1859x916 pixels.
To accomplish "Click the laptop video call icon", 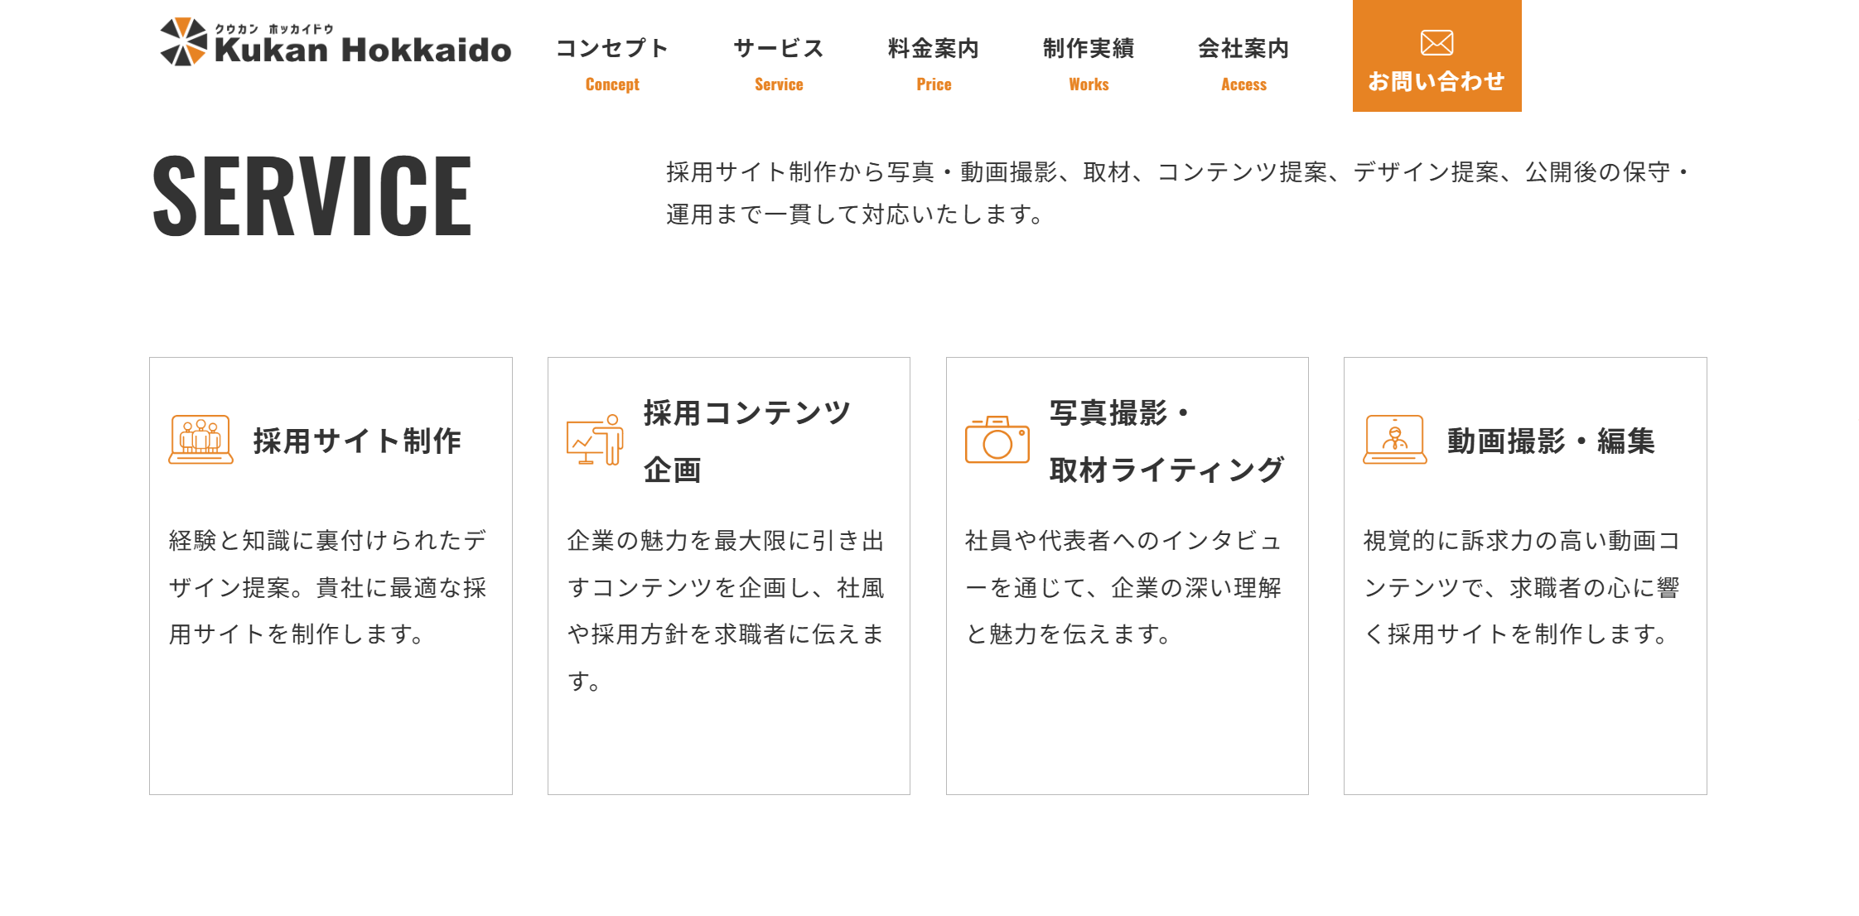I will [1395, 440].
